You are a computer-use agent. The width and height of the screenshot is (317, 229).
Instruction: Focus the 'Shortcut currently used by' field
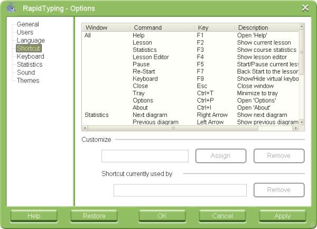click(x=180, y=190)
